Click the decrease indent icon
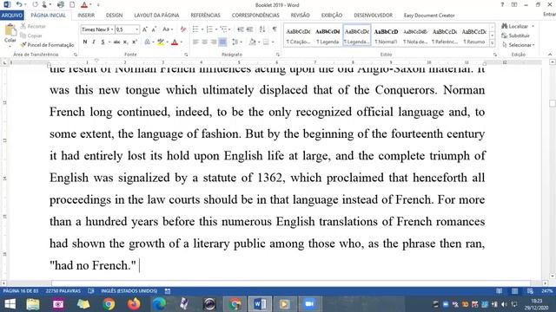Image resolution: width=556 pixels, height=312 pixels. pos(241,29)
